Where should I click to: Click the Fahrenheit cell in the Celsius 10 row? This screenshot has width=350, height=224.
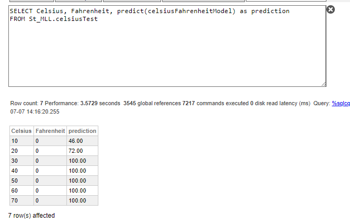tap(50, 141)
